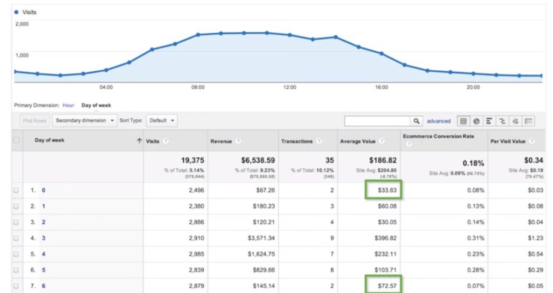Tick the checkbox for row 3 day 2

point(16,222)
